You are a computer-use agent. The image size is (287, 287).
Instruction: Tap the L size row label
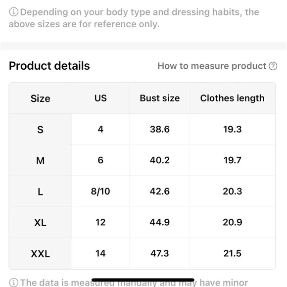(41, 192)
